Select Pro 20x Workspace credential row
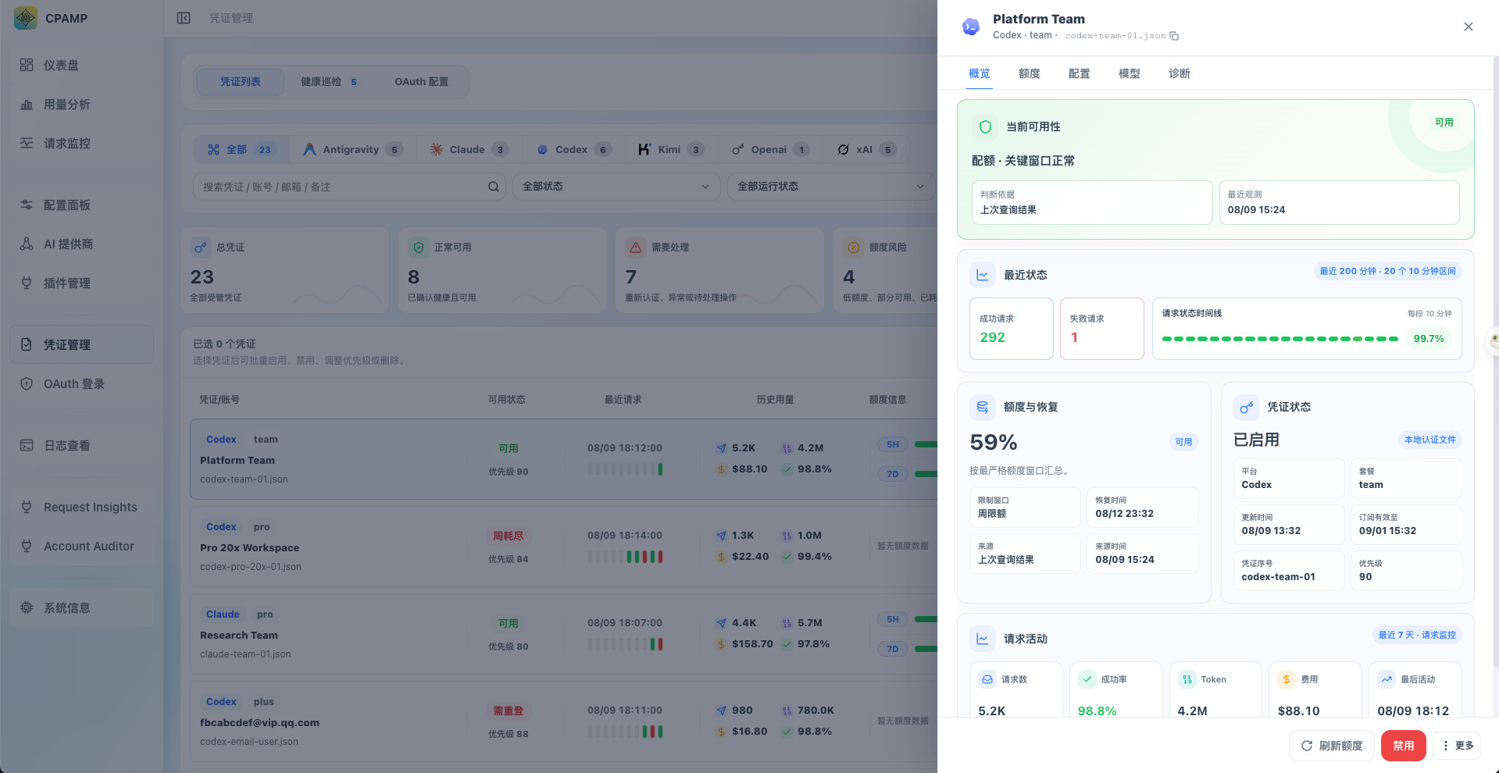Viewport: 1499px width, 773px height. (x=563, y=547)
